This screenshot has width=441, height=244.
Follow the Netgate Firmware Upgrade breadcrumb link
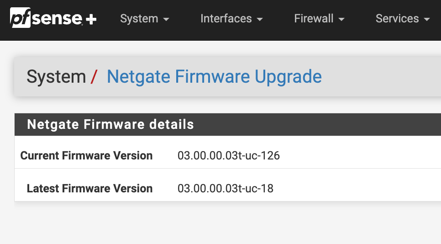coord(214,77)
